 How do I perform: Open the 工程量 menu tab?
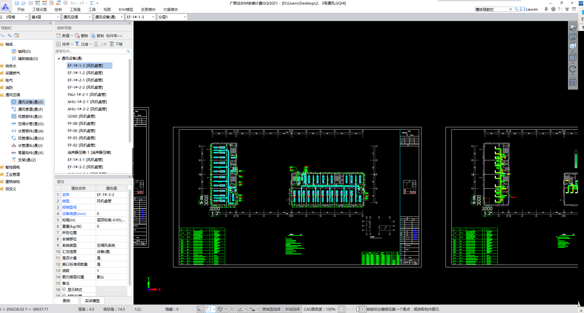75,10
